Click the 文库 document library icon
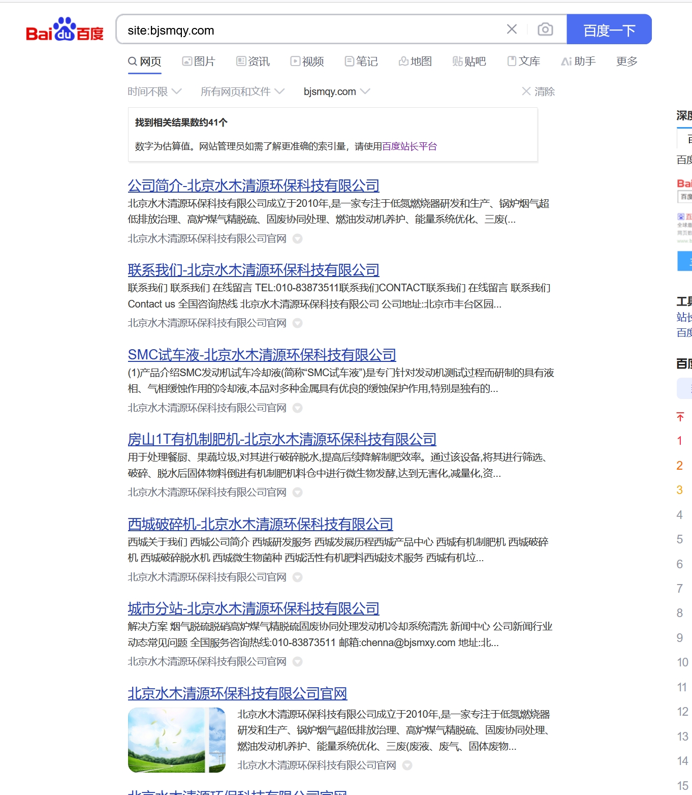 [x=512, y=61]
